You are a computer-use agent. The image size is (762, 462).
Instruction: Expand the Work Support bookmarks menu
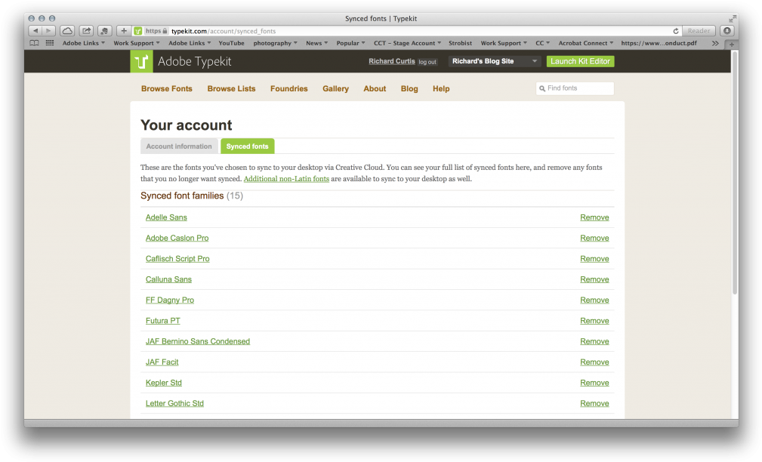pyautogui.click(x=137, y=43)
